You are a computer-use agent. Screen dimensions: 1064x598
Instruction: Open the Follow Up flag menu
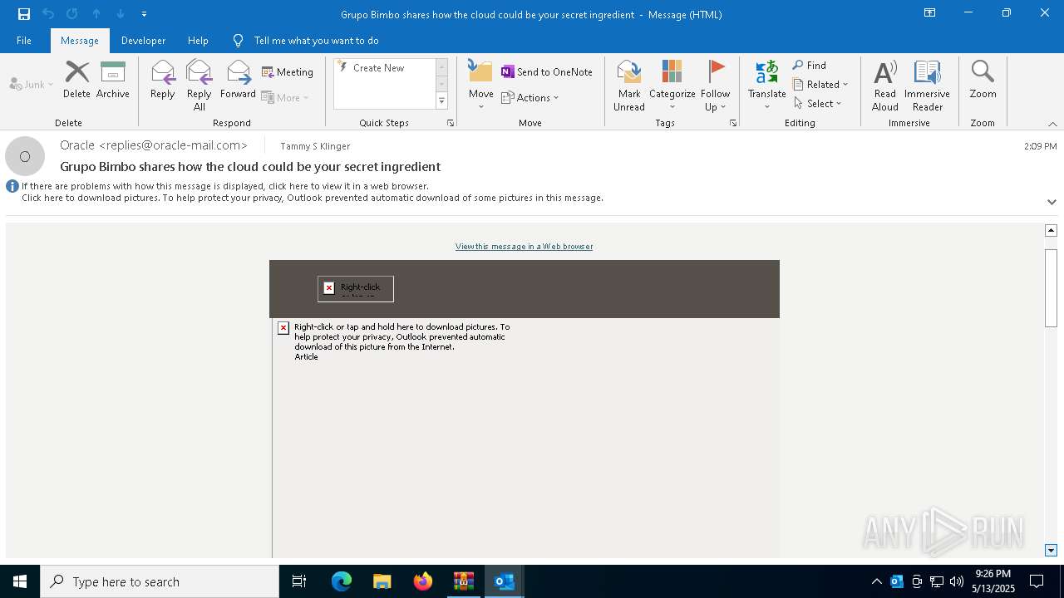coord(715,86)
